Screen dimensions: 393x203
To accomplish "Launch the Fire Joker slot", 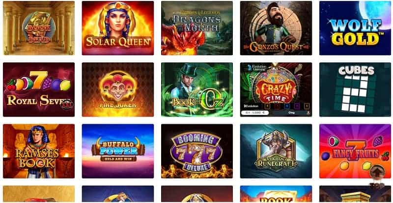I will [118, 89].
